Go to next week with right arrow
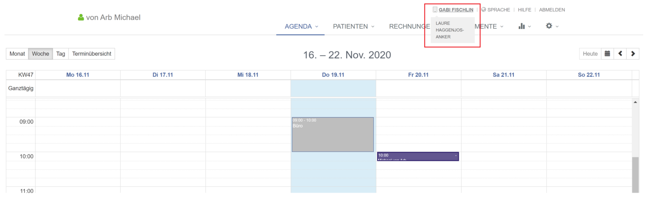Screen dimensions: 654x217 click(x=633, y=54)
